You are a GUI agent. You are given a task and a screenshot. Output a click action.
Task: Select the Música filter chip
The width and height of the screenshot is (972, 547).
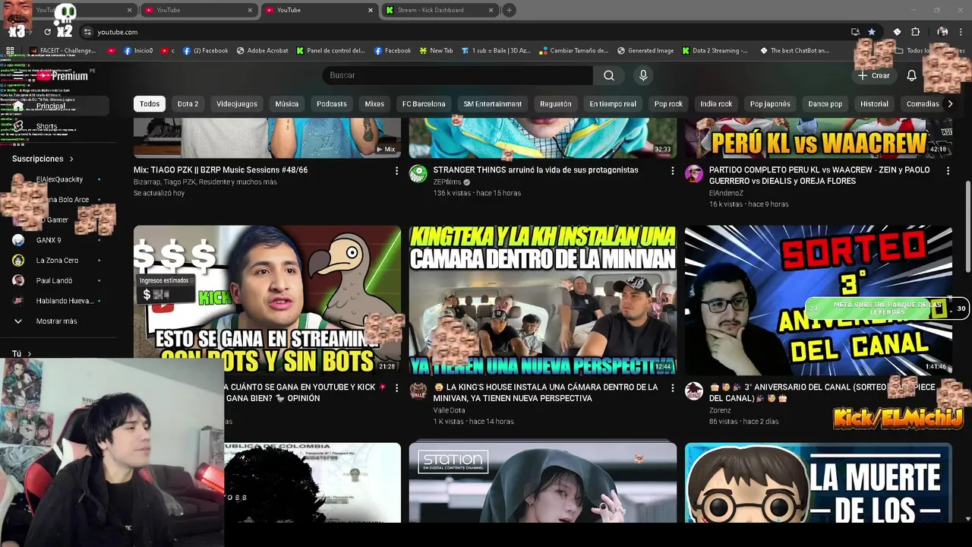(287, 104)
